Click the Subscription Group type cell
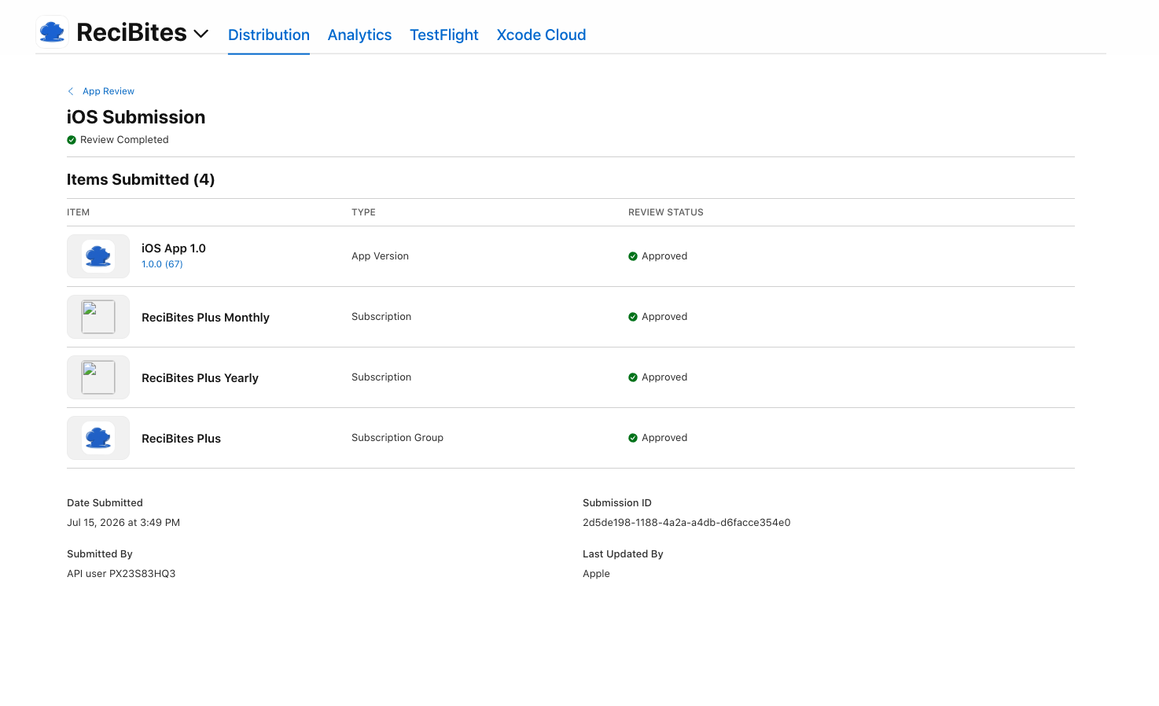The width and height of the screenshot is (1159, 706). coord(397,438)
